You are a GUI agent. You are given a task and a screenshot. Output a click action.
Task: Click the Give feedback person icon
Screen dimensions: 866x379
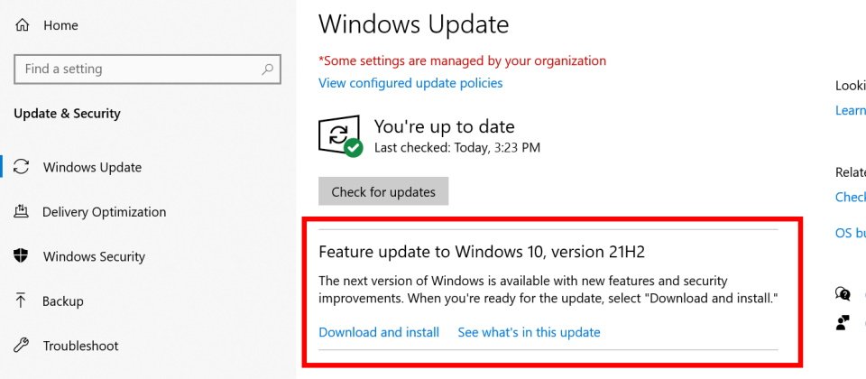(x=843, y=322)
